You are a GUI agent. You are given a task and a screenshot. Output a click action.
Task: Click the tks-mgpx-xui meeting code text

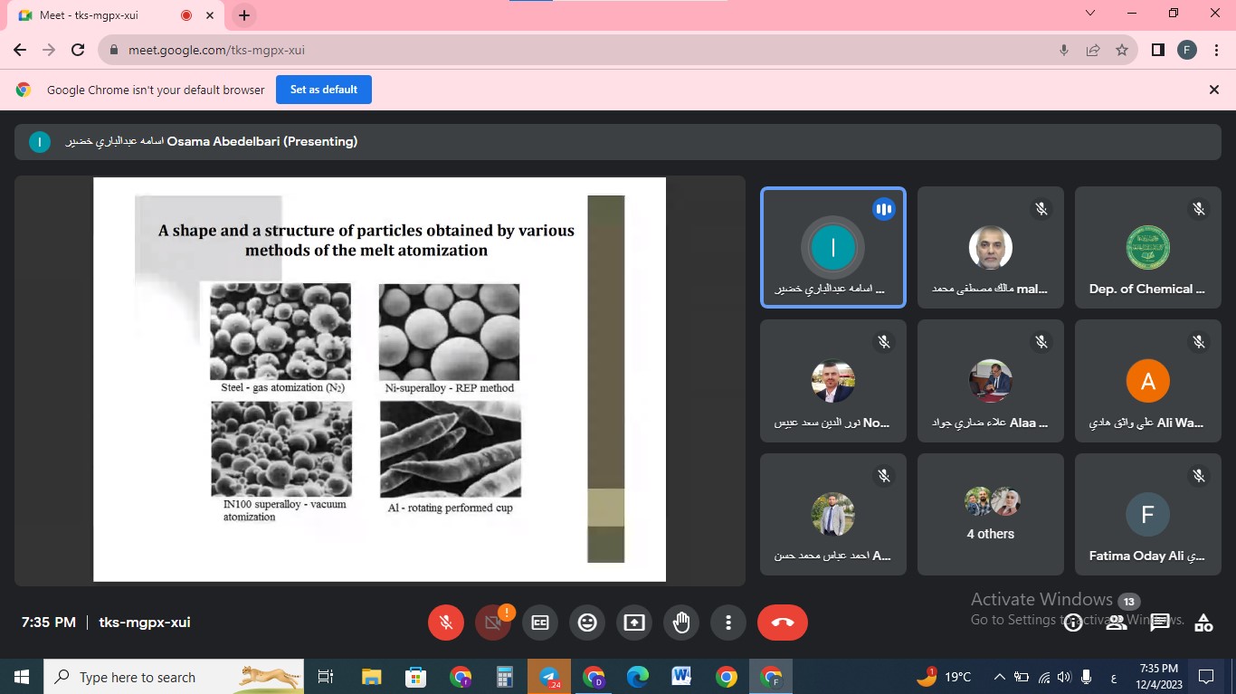click(x=145, y=623)
